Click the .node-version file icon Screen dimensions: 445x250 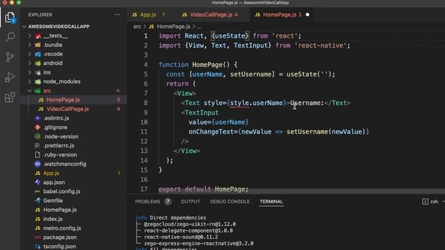38,136
